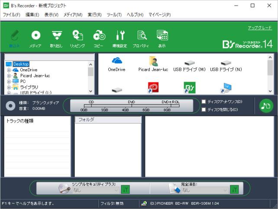This screenshot has height=209, width=278.
Task: Click the トラックの種類 column header
Action: point(37,121)
